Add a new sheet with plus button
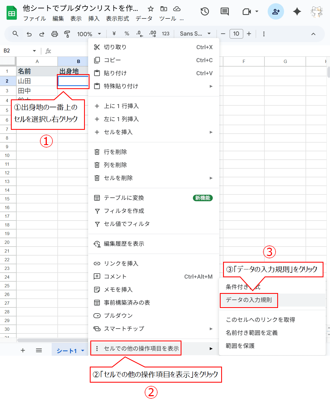This screenshot has height=403, width=330. [23, 350]
